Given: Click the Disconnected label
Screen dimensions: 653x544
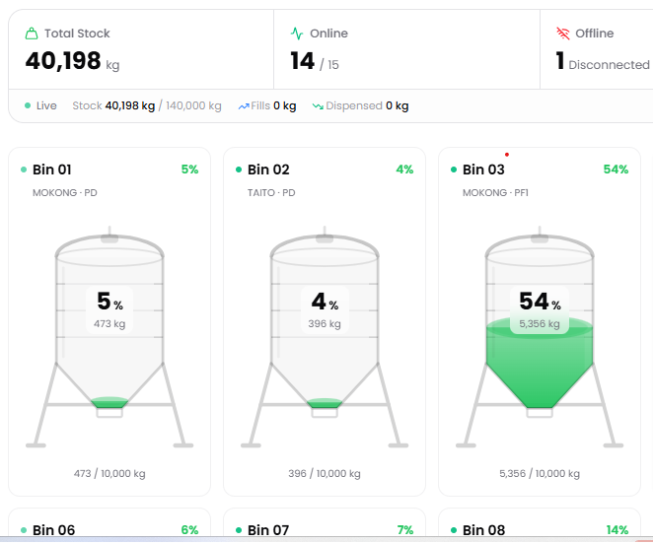Looking at the screenshot, I should point(609,65).
